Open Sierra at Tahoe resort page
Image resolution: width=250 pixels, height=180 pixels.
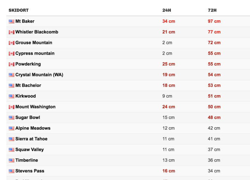31,139
